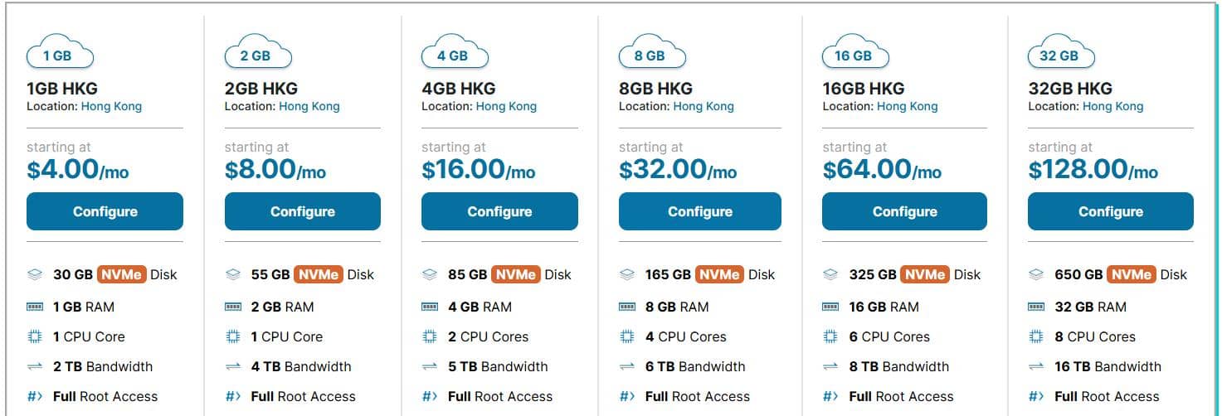This screenshot has height=416, width=1222.
Task: Click bandwidth arrows icon beside 6 TB
Action: pos(627,366)
